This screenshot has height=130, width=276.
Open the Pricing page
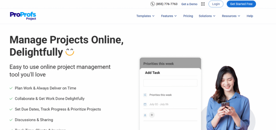point(188,16)
